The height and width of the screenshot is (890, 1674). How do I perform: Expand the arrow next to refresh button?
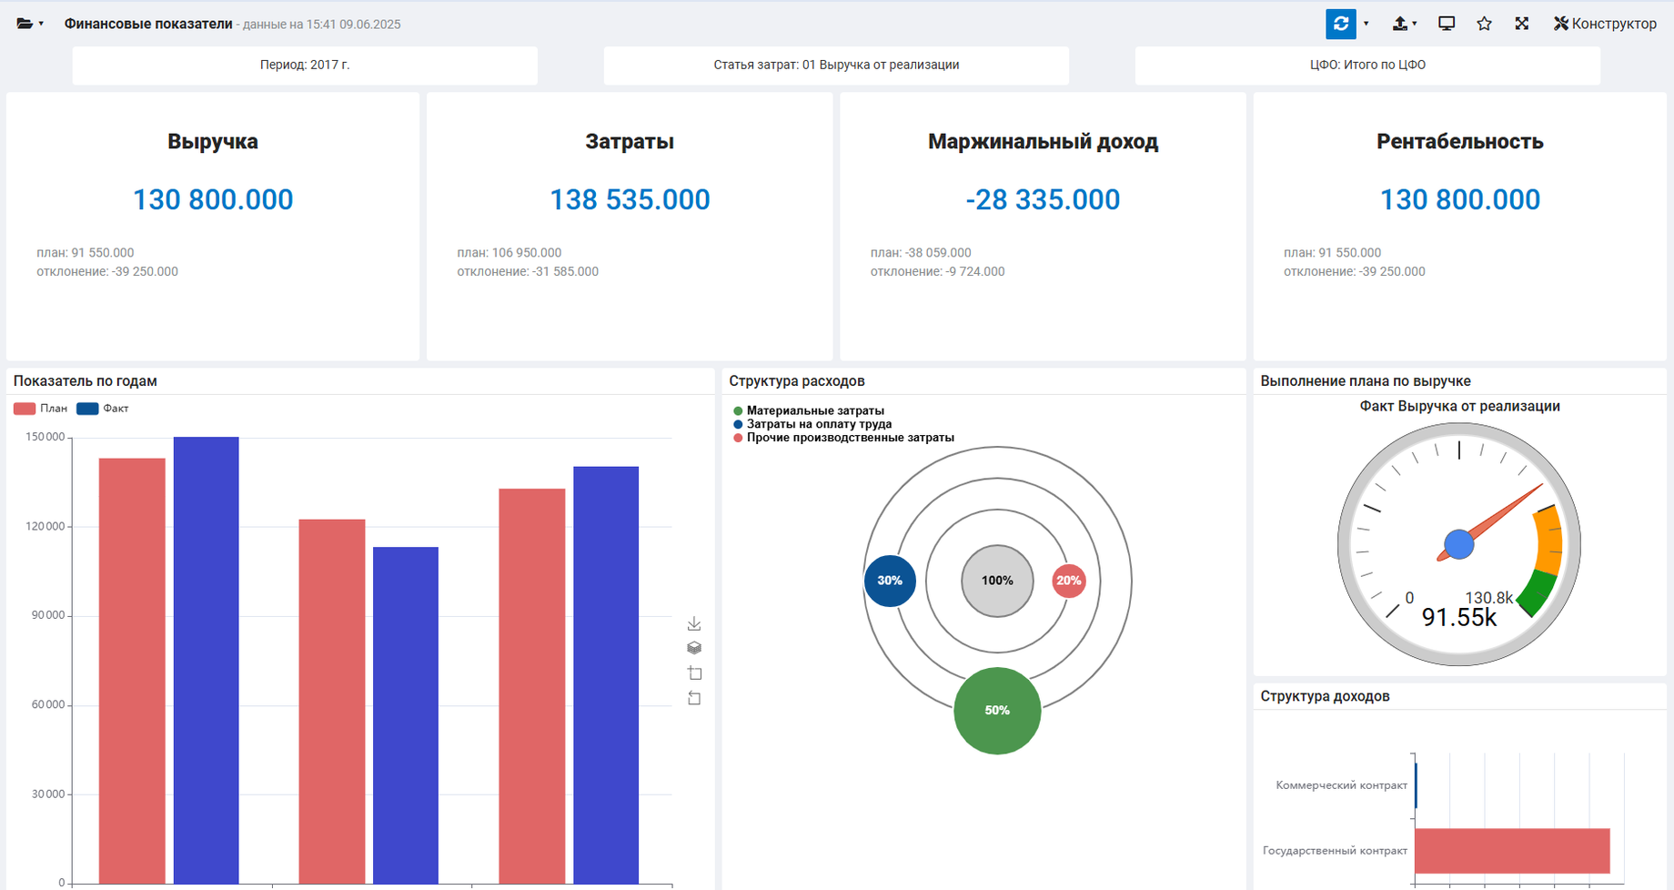[x=1366, y=24]
